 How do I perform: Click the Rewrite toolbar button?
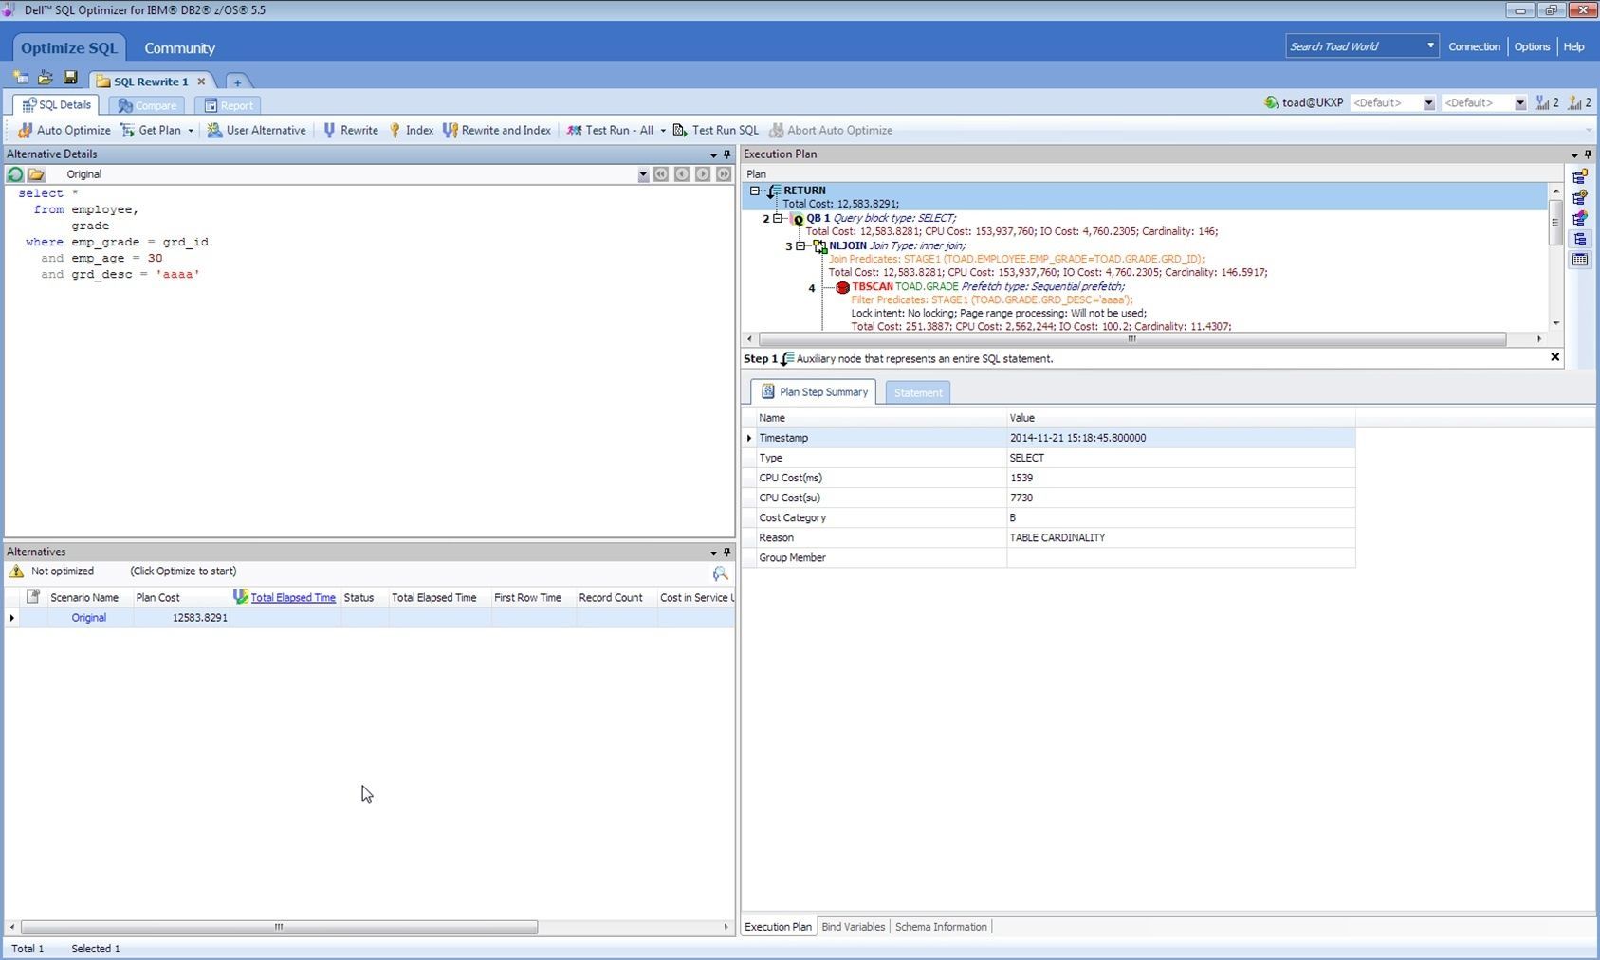point(350,130)
